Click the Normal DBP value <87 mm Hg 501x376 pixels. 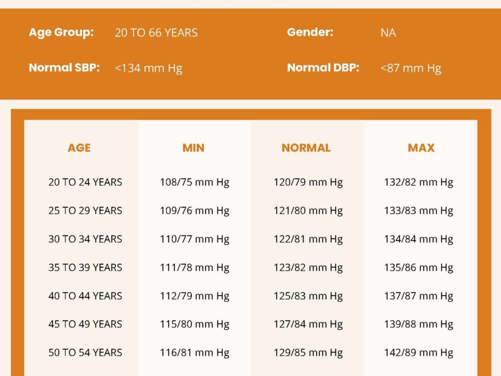pyautogui.click(x=410, y=68)
